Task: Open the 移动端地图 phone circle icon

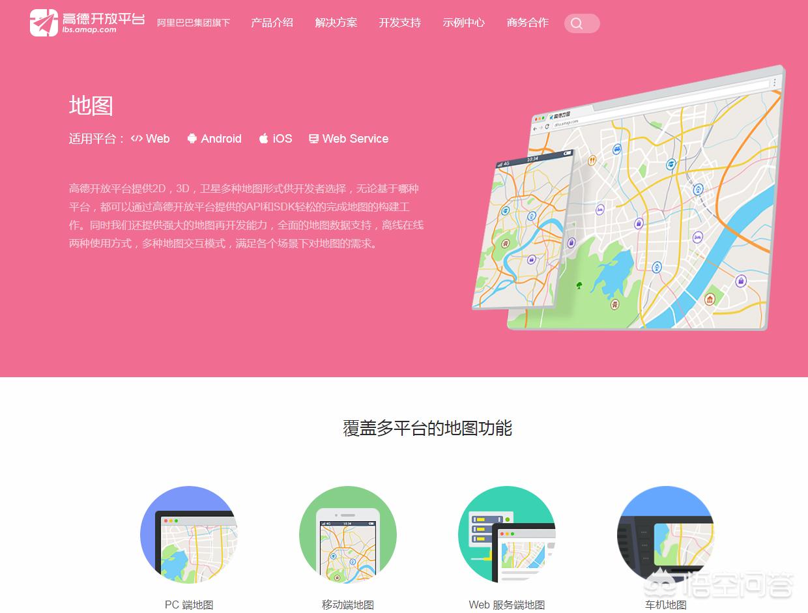Action: [348, 535]
